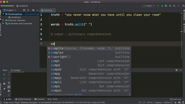
Task: Click 4 spaces indent setting
Action: (x=158, y=103)
